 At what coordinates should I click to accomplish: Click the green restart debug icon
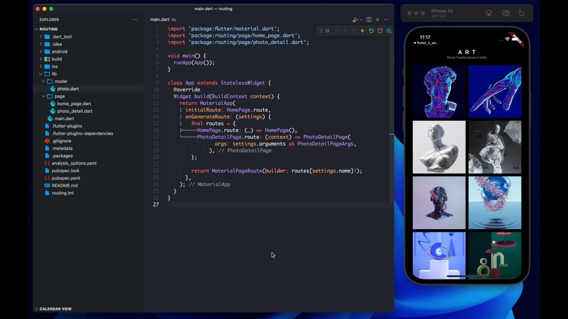(372, 31)
